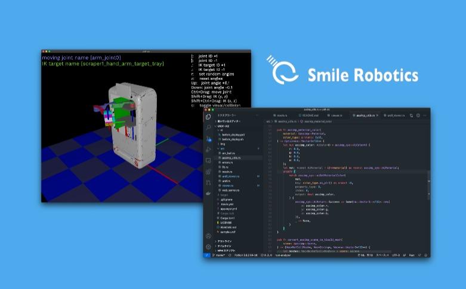Click the feedback icon in status bar

419,255
